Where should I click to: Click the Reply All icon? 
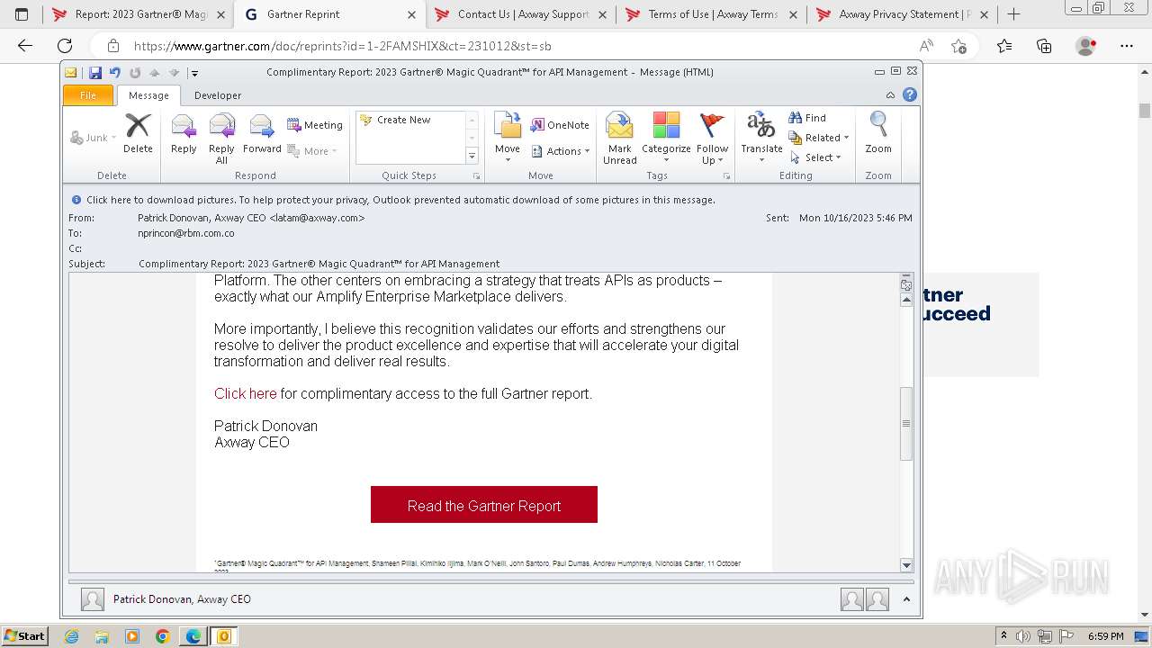pyautogui.click(x=221, y=139)
